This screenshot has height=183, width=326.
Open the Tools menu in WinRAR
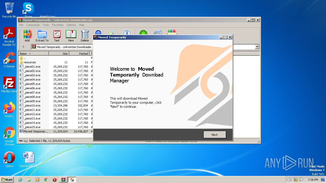(46, 25)
